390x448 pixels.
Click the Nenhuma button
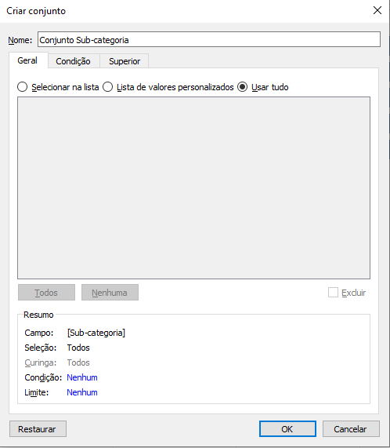click(110, 293)
